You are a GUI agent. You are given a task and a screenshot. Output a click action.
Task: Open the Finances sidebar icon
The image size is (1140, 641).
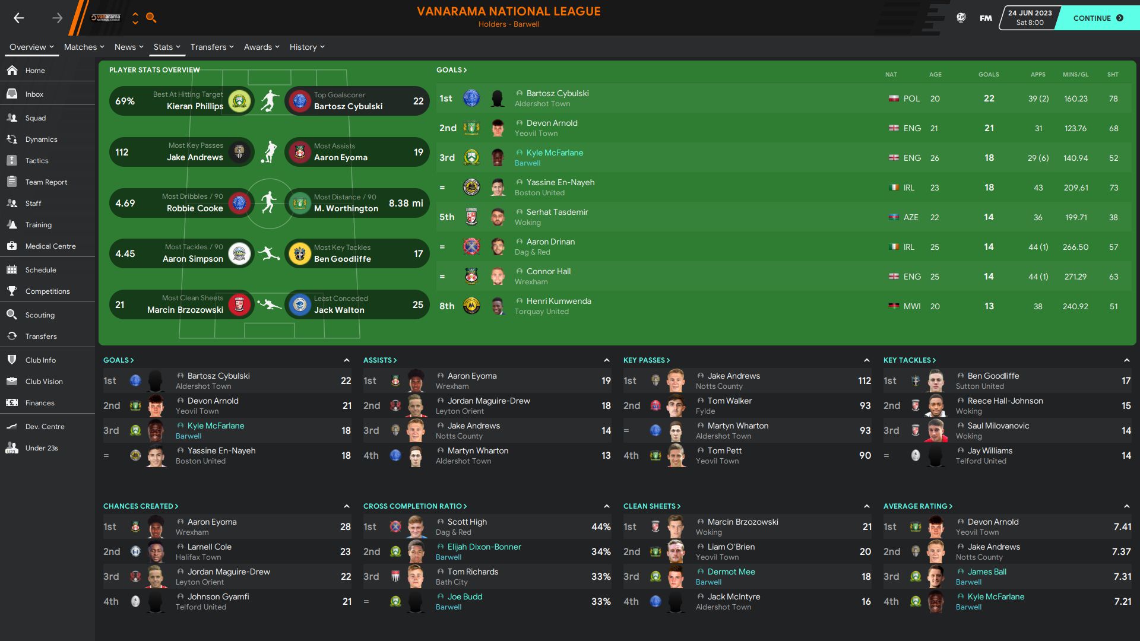pyautogui.click(x=12, y=402)
